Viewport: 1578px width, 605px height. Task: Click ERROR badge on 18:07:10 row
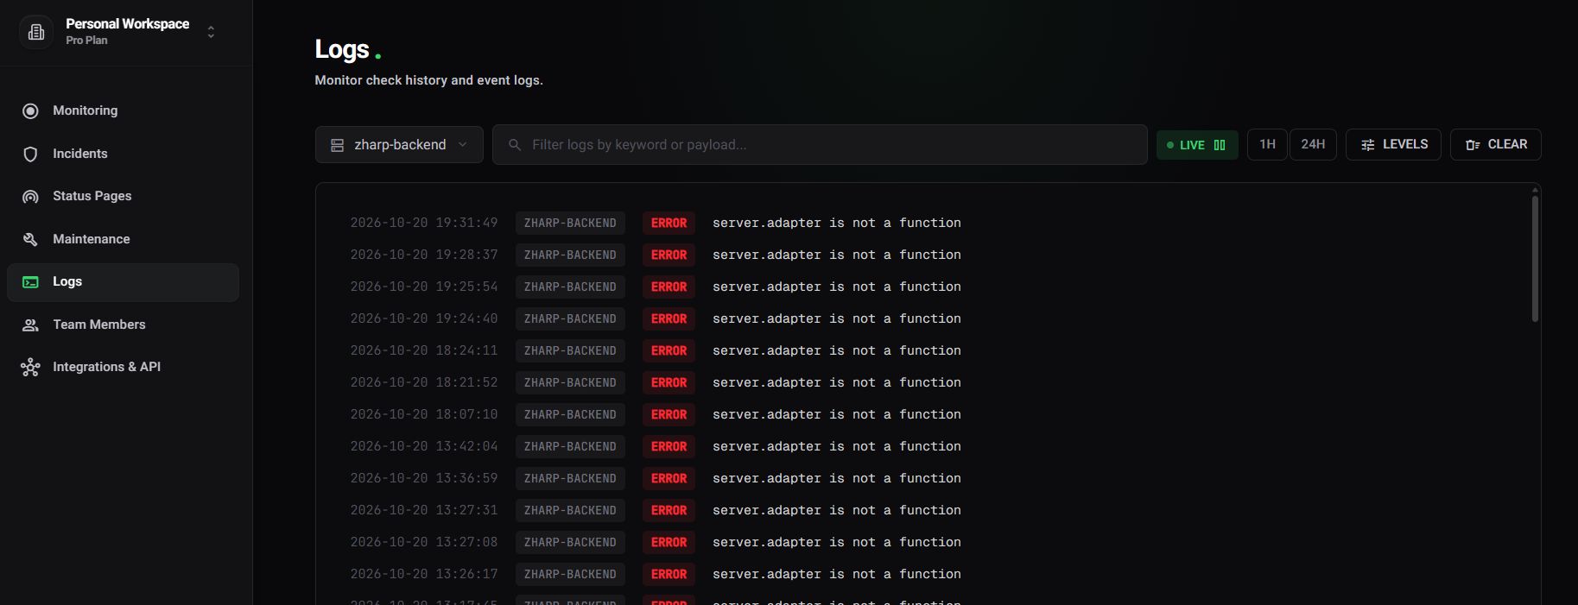click(x=669, y=414)
